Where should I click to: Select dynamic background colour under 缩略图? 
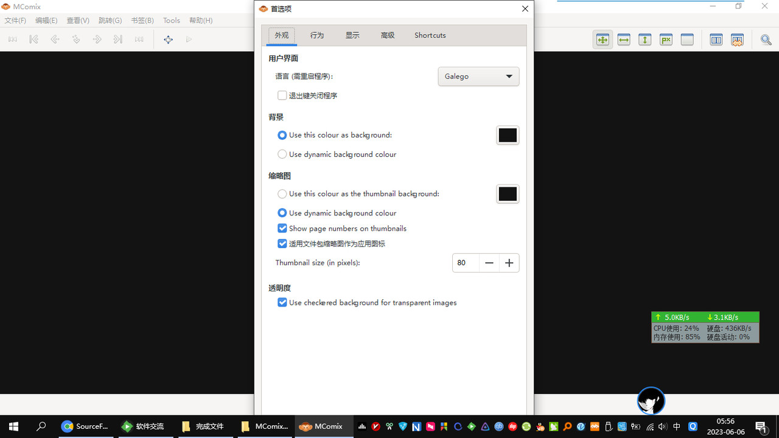(x=282, y=213)
